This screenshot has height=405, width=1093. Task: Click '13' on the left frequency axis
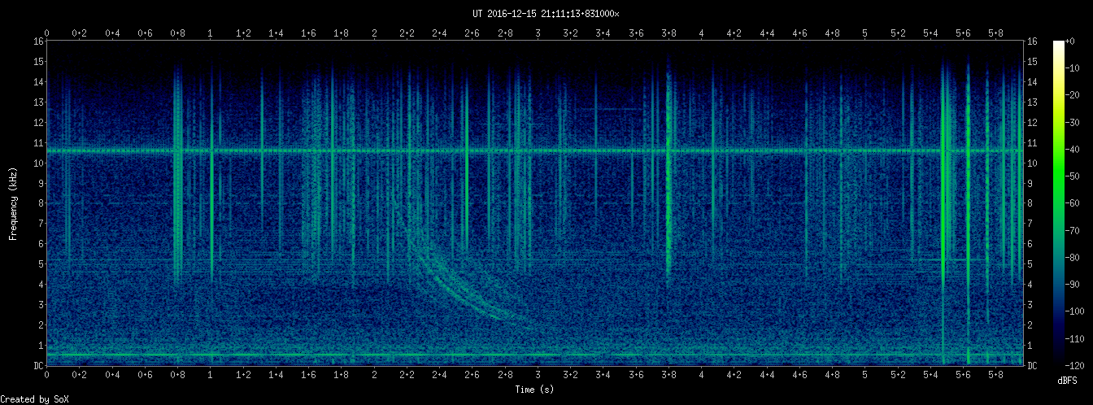pyautogui.click(x=38, y=102)
